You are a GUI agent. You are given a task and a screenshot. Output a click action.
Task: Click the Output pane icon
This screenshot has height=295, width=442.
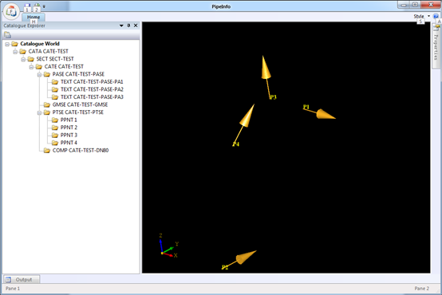[x=8, y=280]
